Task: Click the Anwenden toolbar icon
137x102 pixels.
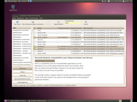Action: (48, 22)
